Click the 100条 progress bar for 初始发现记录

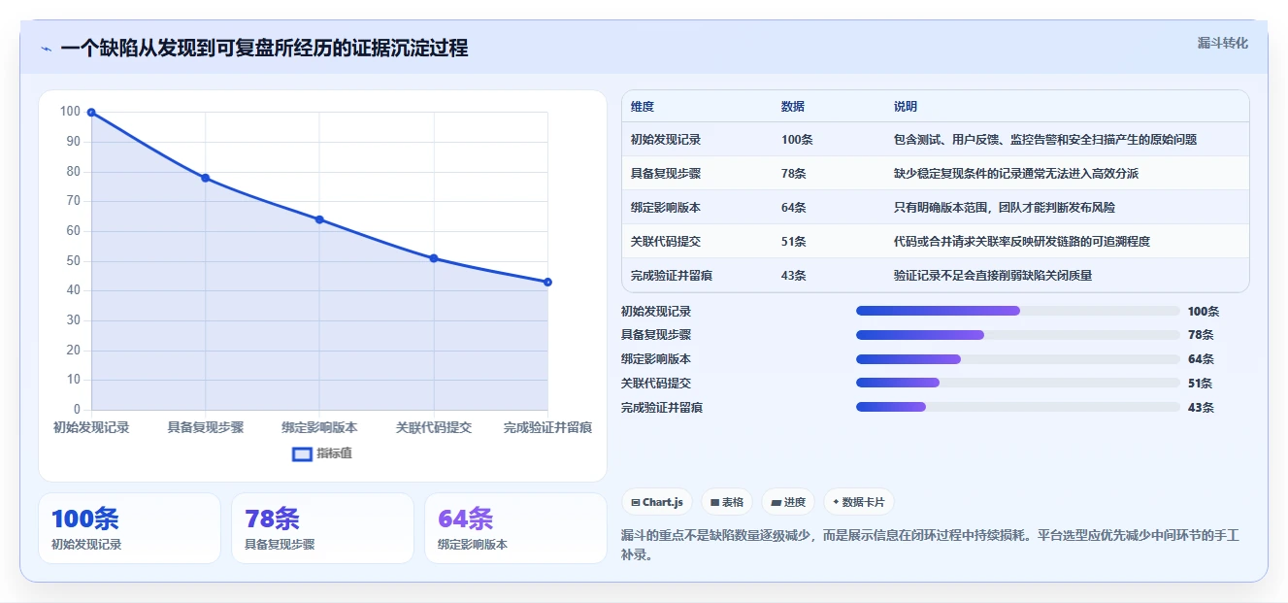tap(1018, 311)
